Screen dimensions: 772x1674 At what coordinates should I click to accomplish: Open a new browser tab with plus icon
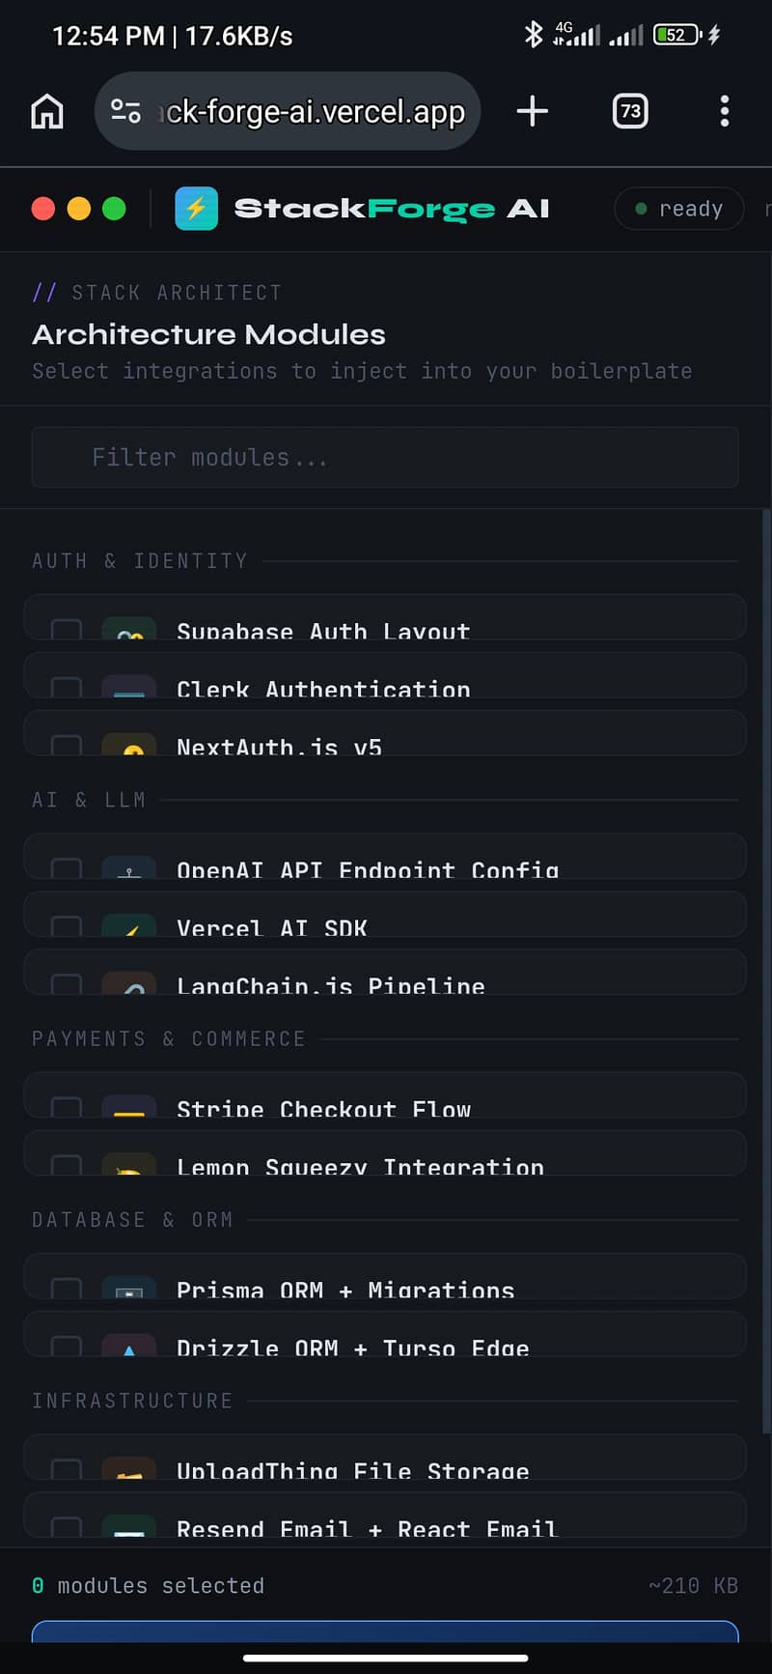tap(532, 111)
